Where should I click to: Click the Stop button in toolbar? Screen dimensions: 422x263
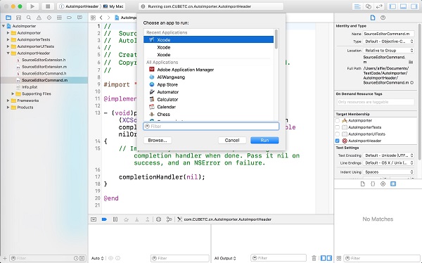(48, 6)
